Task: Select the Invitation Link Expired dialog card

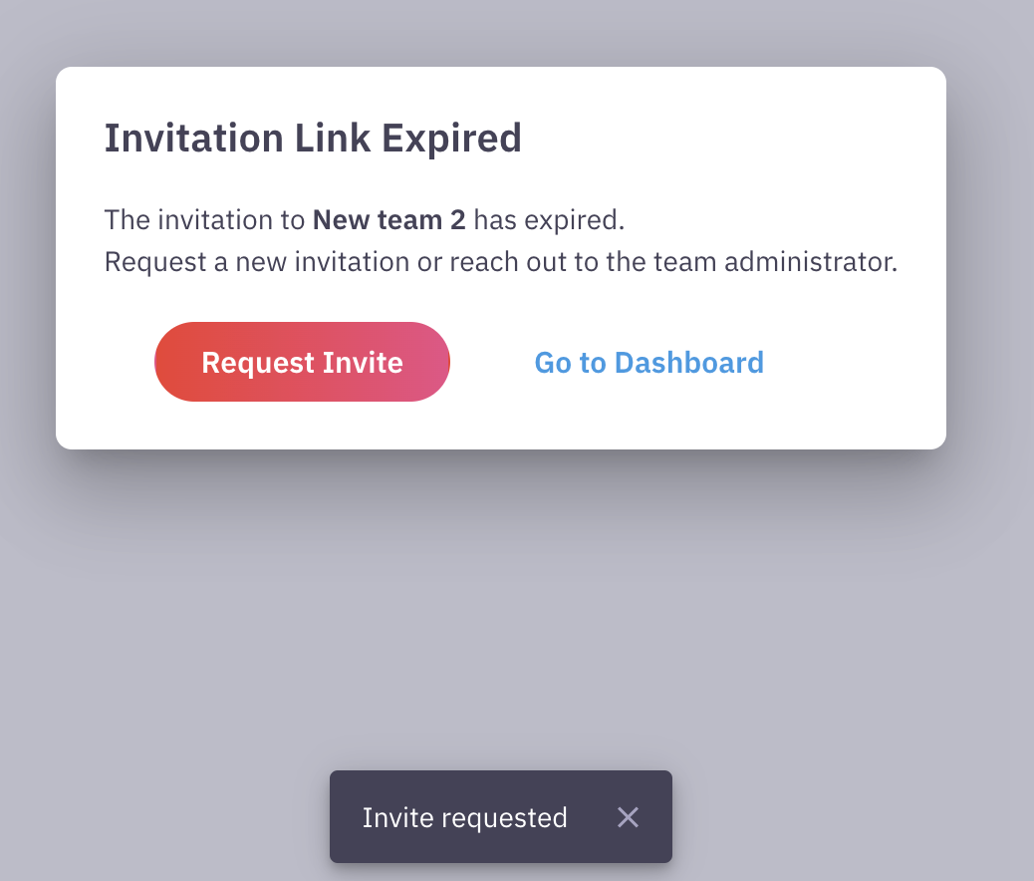Action: click(x=500, y=256)
